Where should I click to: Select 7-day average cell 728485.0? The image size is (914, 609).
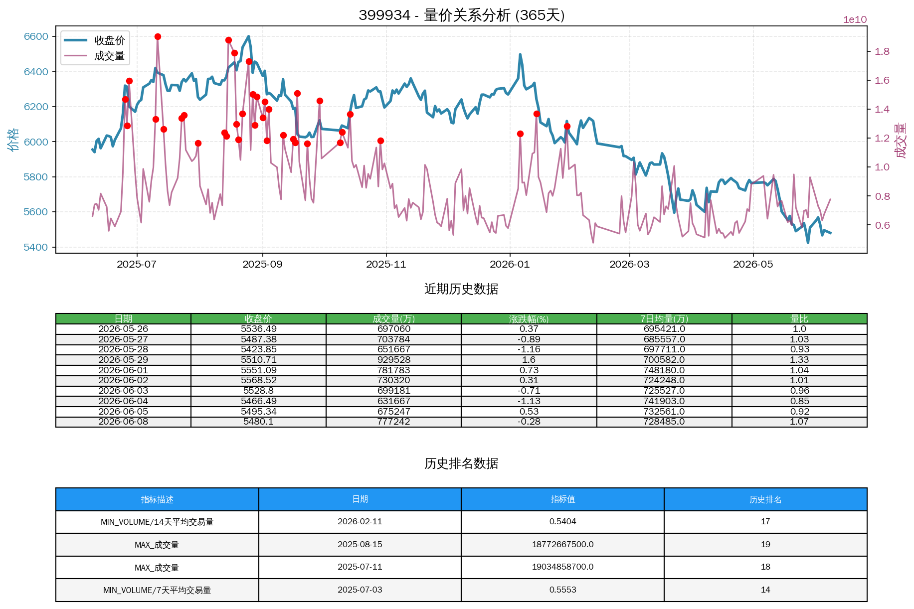coord(664,422)
